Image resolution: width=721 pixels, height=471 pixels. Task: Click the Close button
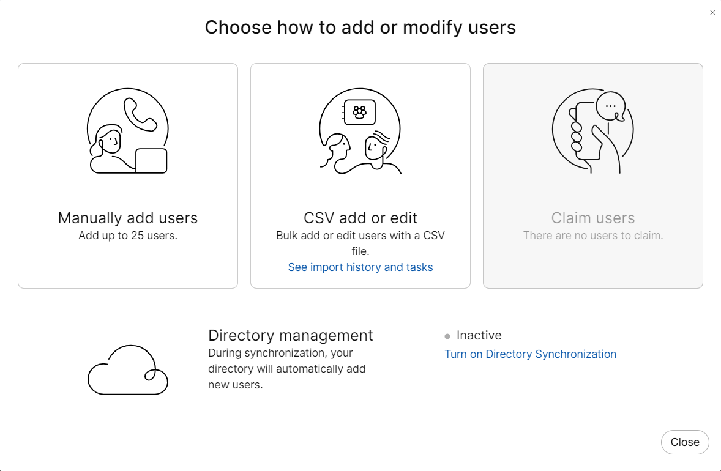pos(685,442)
